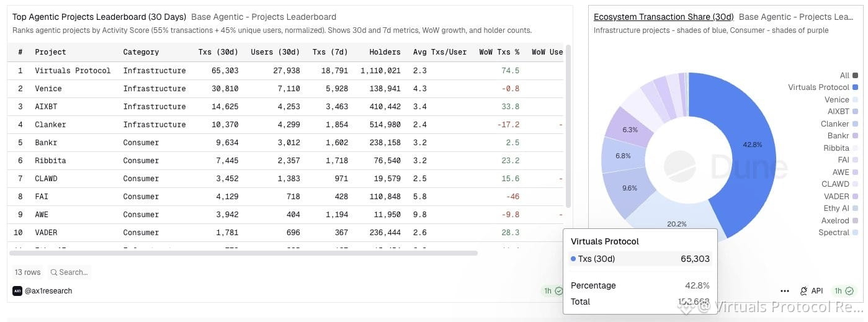The image size is (868, 322).
Task: Open the three-dot menu on the chart panel
Action: [x=785, y=291]
